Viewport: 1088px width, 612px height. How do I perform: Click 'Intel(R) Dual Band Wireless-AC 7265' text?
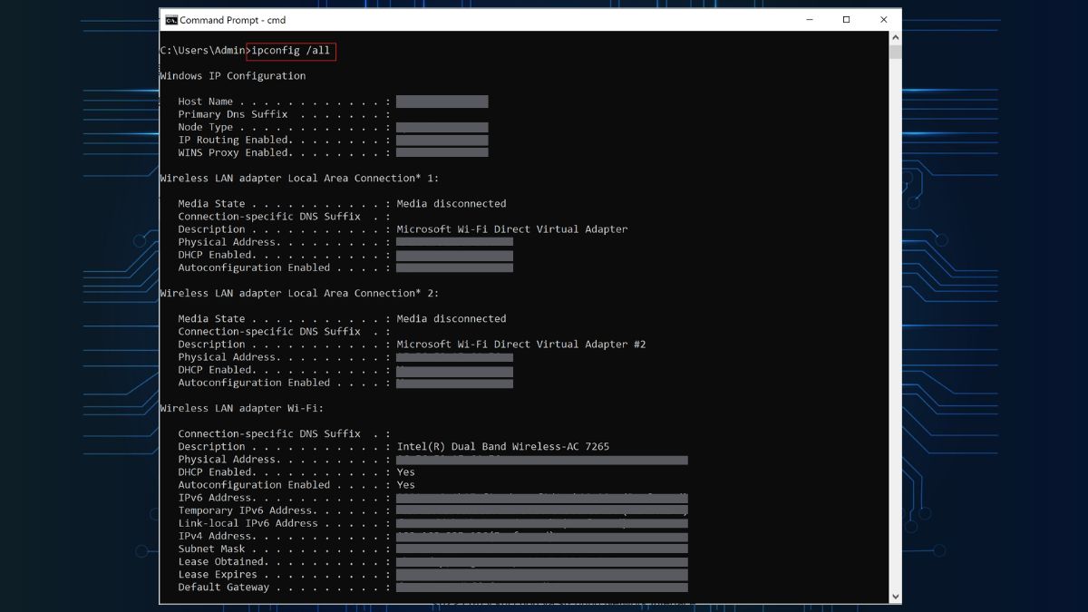[x=503, y=446]
